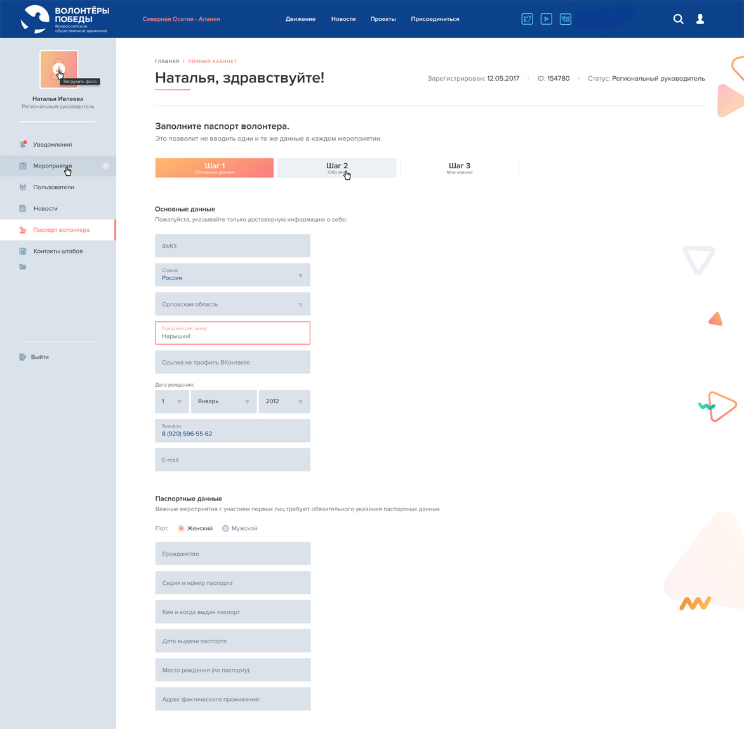Open the Северная Осетия - Алания region link

(x=181, y=19)
